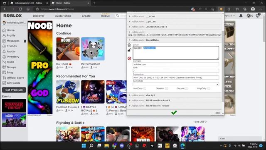Click the Roblox logo
The image size is (266, 150).
[x=12, y=16]
